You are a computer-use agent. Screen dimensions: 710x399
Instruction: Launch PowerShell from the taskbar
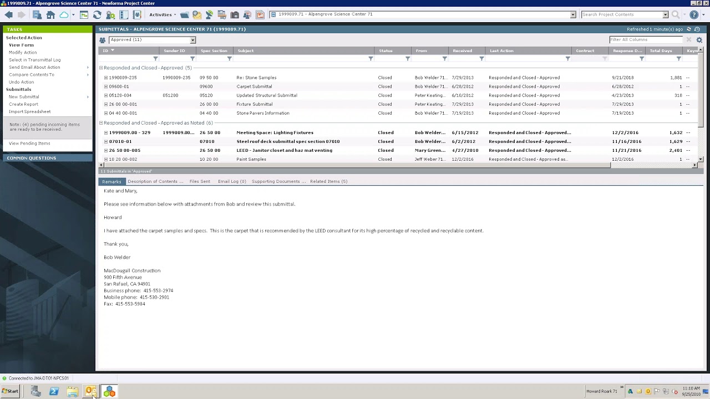pos(54,392)
